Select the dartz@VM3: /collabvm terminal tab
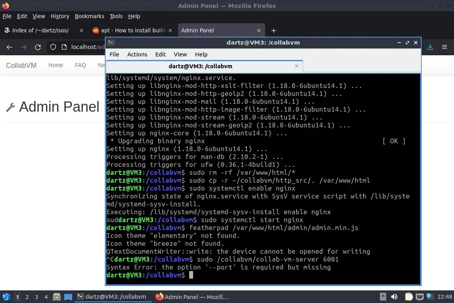Image resolution: width=454 pixels, height=303 pixels. point(205,66)
